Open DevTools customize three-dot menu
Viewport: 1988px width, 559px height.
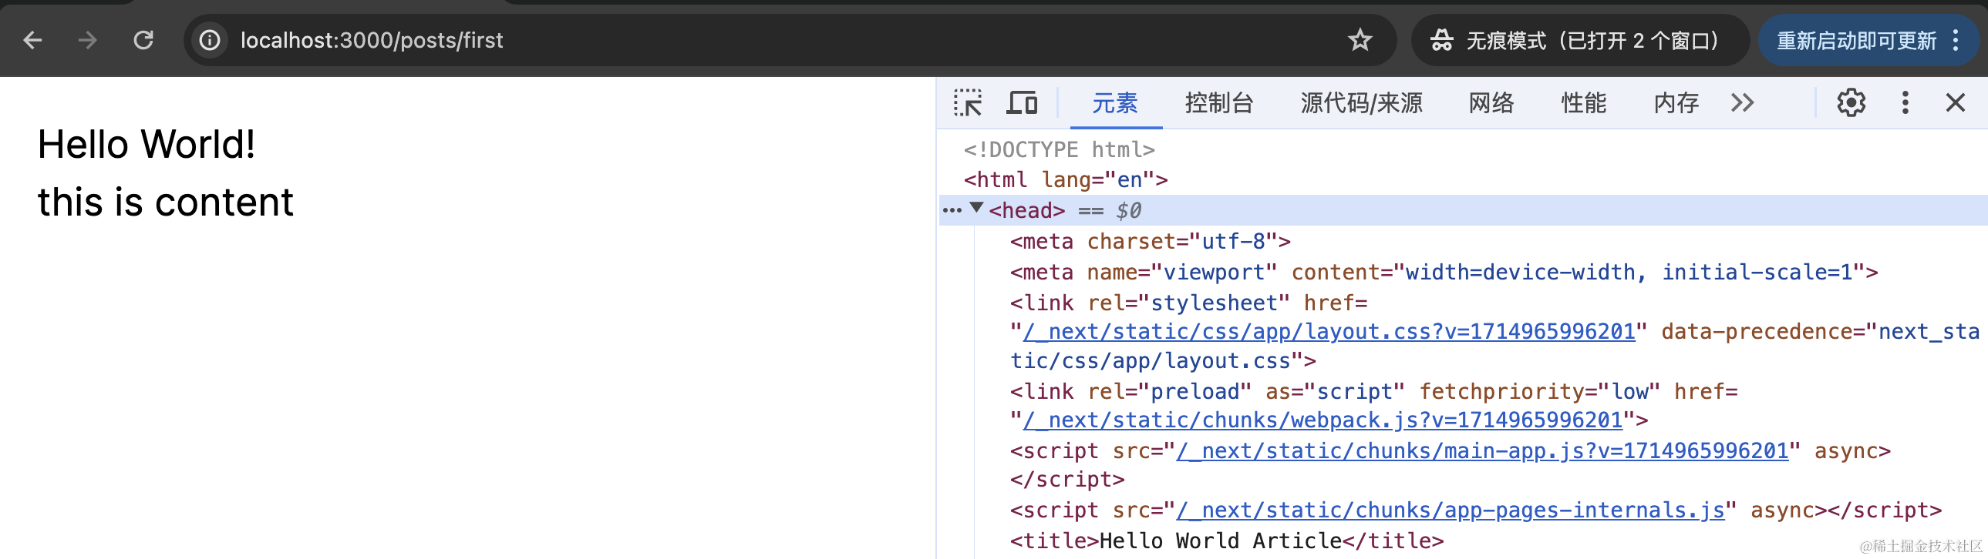[x=1905, y=102]
